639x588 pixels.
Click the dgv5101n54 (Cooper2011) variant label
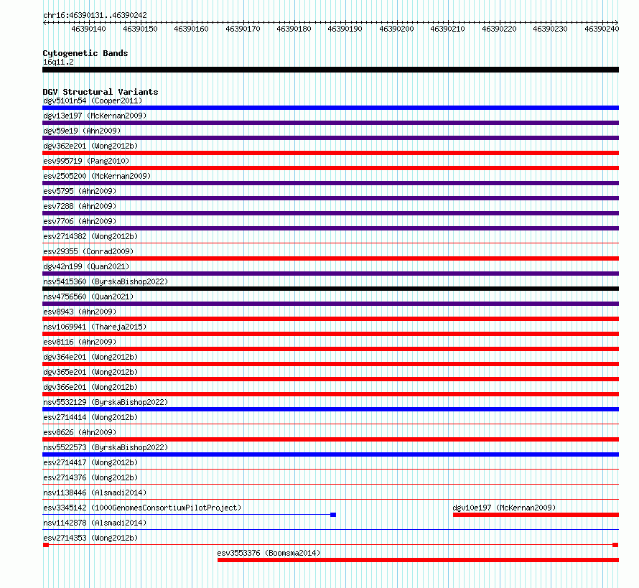[x=93, y=101]
